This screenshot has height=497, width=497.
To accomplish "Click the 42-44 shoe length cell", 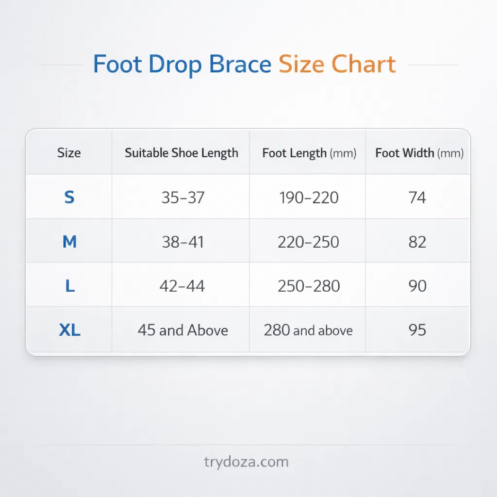I will click(x=182, y=286).
